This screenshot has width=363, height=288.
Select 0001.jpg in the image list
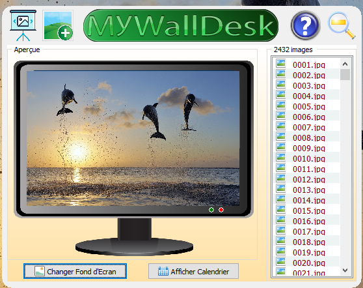click(309, 65)
